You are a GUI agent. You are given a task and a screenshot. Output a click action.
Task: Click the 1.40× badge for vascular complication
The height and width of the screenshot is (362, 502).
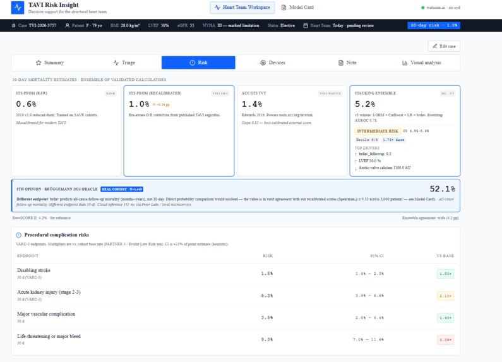coord(445,318)
